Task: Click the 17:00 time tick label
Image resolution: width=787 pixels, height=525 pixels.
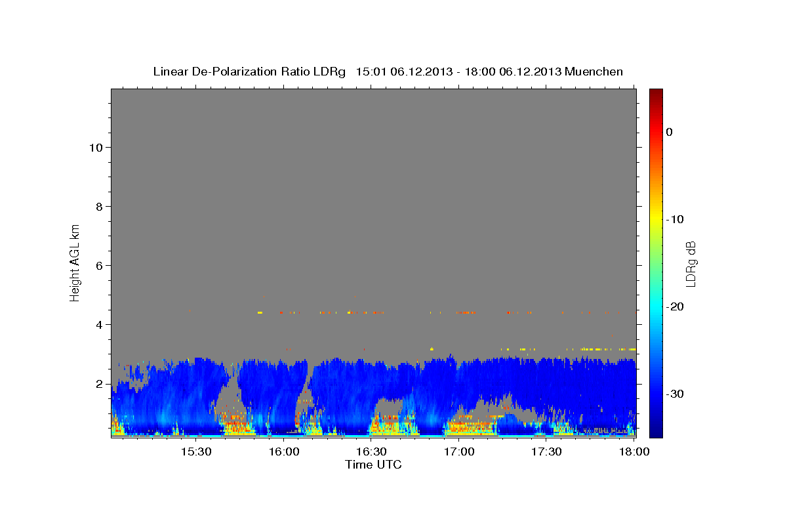Action: point(458,452)
